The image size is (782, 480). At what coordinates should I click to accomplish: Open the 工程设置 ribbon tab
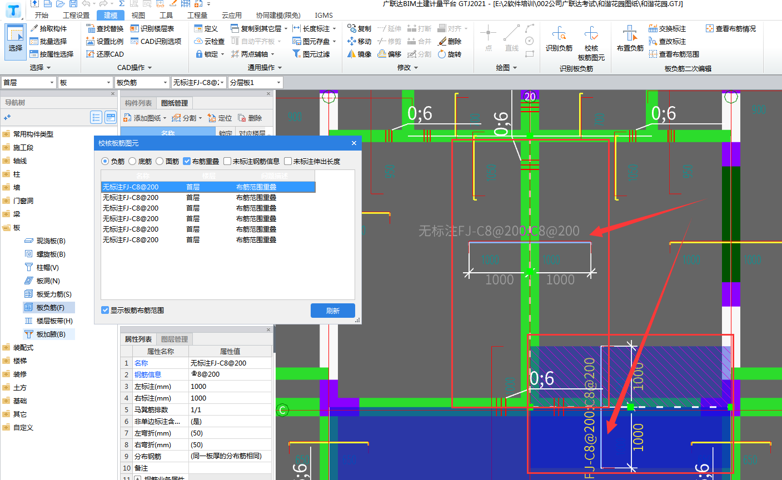[76, 15]
